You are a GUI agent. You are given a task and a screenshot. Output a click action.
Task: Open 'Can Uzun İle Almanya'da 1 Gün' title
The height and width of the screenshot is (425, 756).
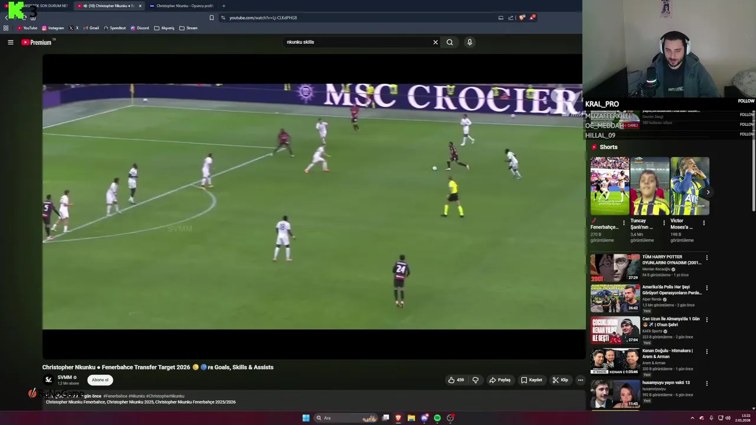[x=671, y=322]
